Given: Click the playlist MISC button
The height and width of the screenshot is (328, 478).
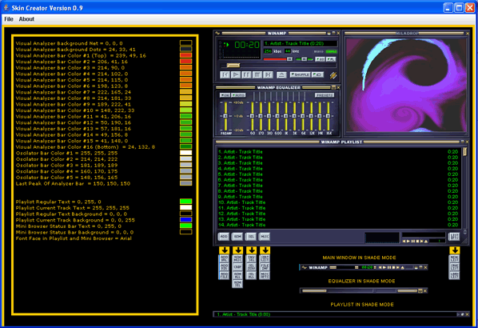Looking at the screenshot, I should (x=265, y=237).
